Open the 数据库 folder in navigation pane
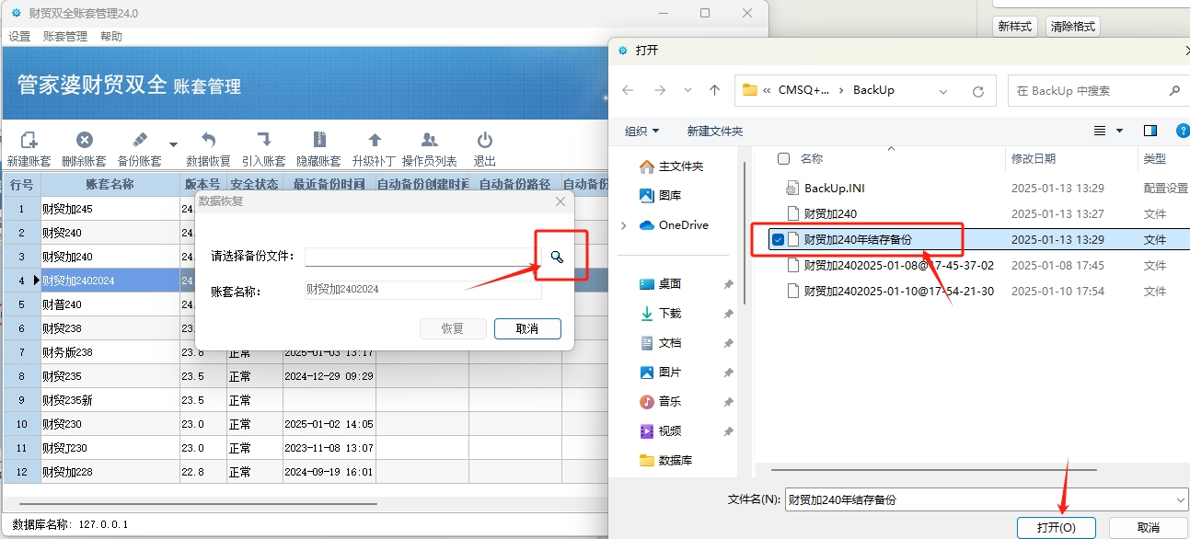The image size is (1190, 539). click(x=665, y=461)
